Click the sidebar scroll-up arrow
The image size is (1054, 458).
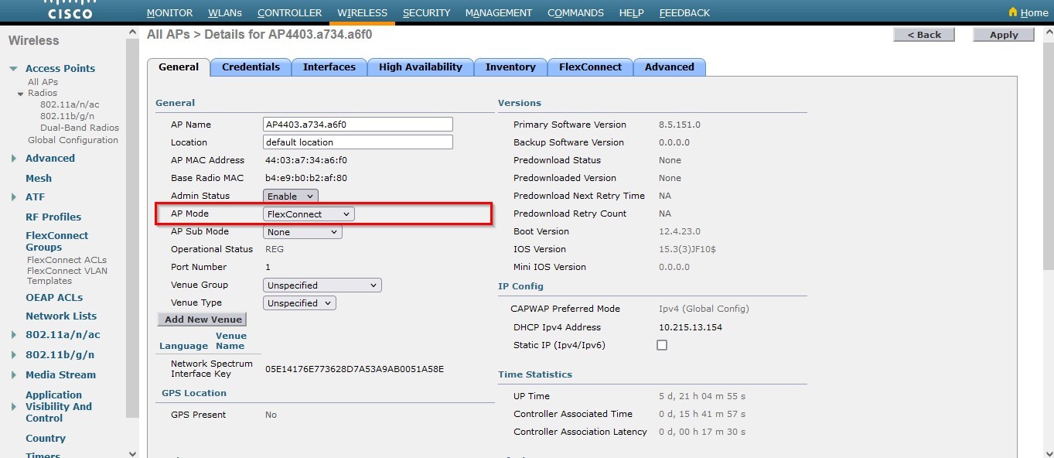click(x=132, y=32)
